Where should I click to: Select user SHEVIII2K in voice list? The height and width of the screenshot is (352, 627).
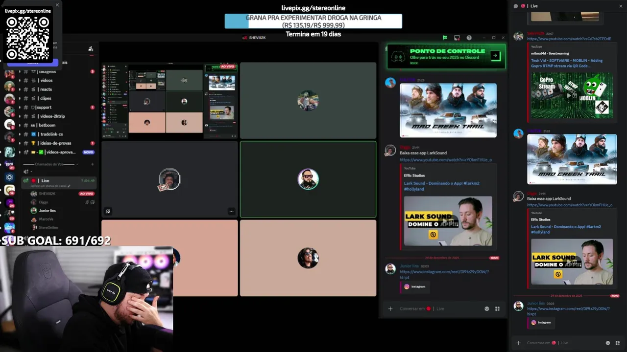[47, 194]
